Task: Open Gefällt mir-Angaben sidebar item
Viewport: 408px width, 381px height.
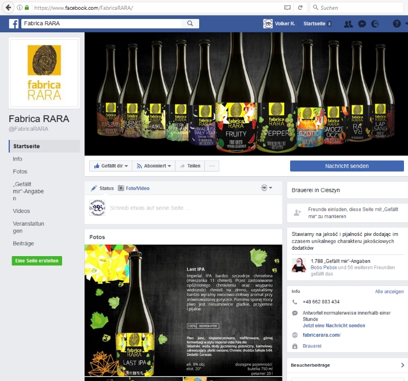Action: [x=28, y=191]
